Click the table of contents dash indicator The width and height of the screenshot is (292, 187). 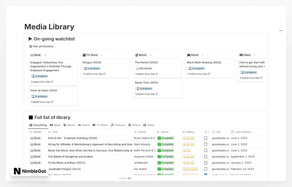[281, 31]
